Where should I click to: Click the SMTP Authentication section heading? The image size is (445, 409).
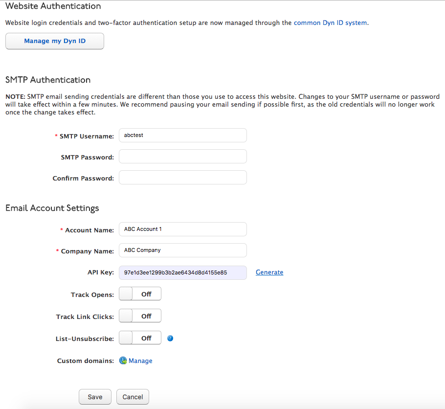tap(48, 80)
